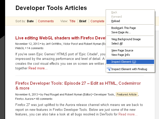Choose Reload from the context menu
Viewport: 159px width, 119px height.
coord(130,21)
